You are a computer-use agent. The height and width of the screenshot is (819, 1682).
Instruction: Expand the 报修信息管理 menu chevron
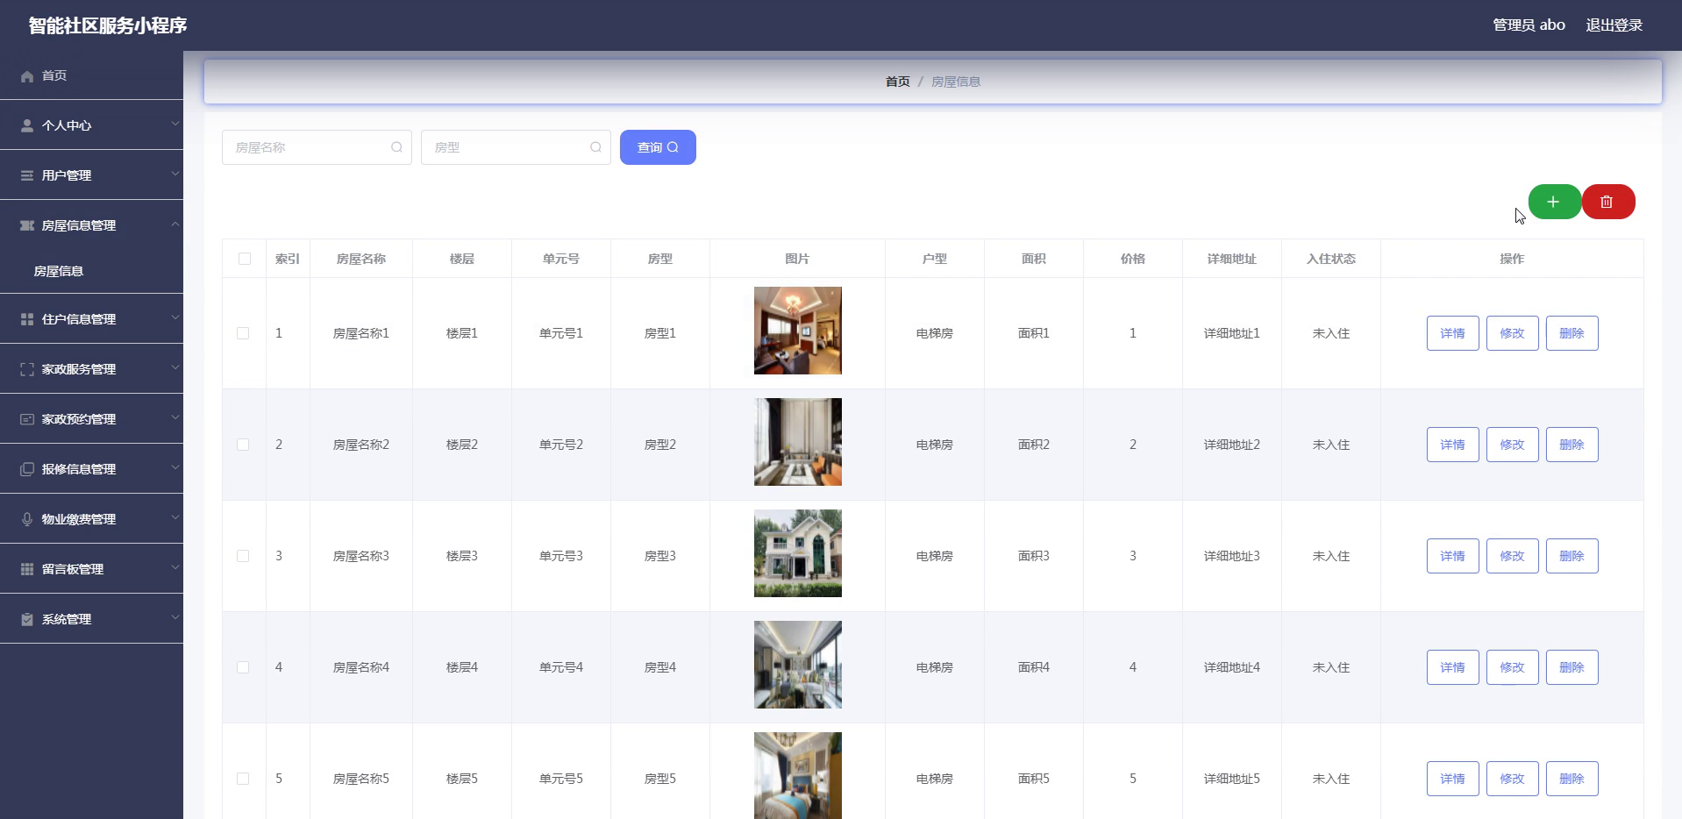[x=175, y=468]
